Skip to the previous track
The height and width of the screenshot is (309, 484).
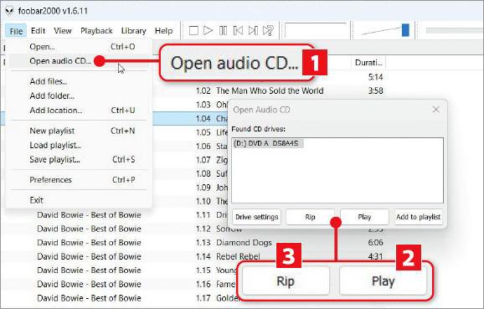tap(238, 30)
